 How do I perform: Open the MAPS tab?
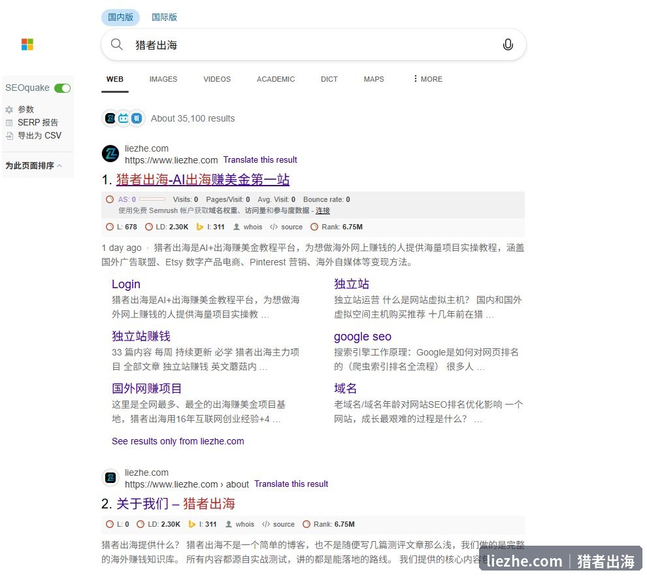pos(374,79)
